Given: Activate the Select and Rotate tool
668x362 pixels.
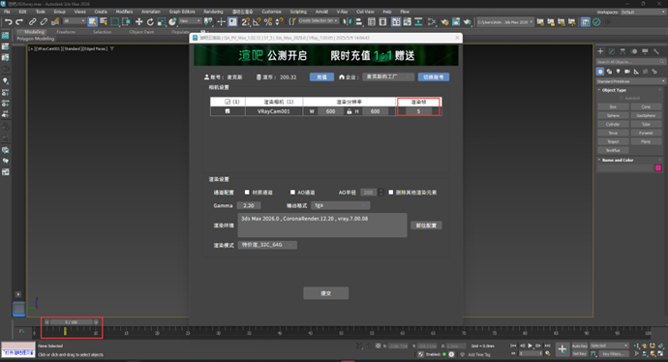Looking at the screenshot, I should tap(150, 21).
